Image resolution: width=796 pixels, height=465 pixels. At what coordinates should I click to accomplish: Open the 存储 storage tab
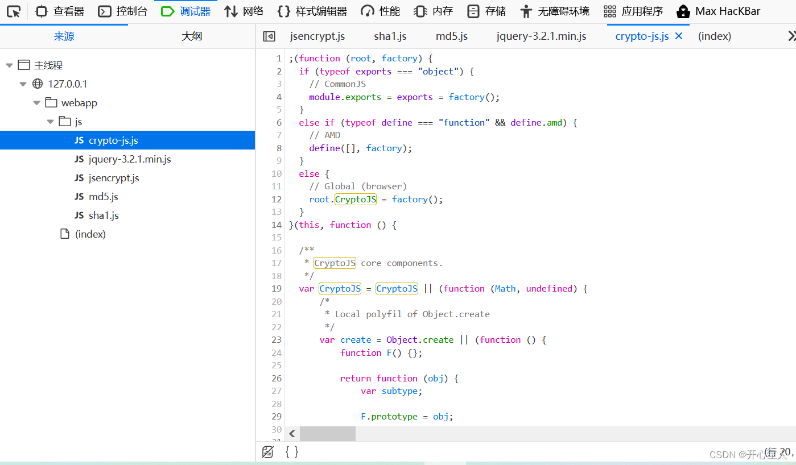pos(486,11)
